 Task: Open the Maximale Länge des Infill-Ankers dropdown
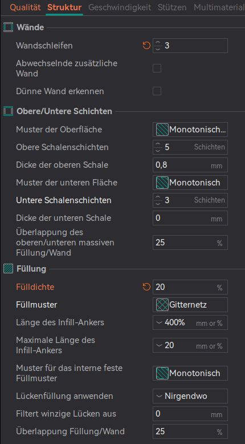[190, 345]
